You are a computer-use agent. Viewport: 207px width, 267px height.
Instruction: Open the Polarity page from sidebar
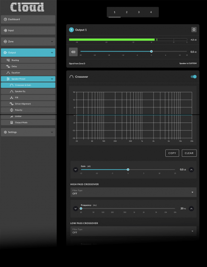pyautogui.click(x=28, y=110)
